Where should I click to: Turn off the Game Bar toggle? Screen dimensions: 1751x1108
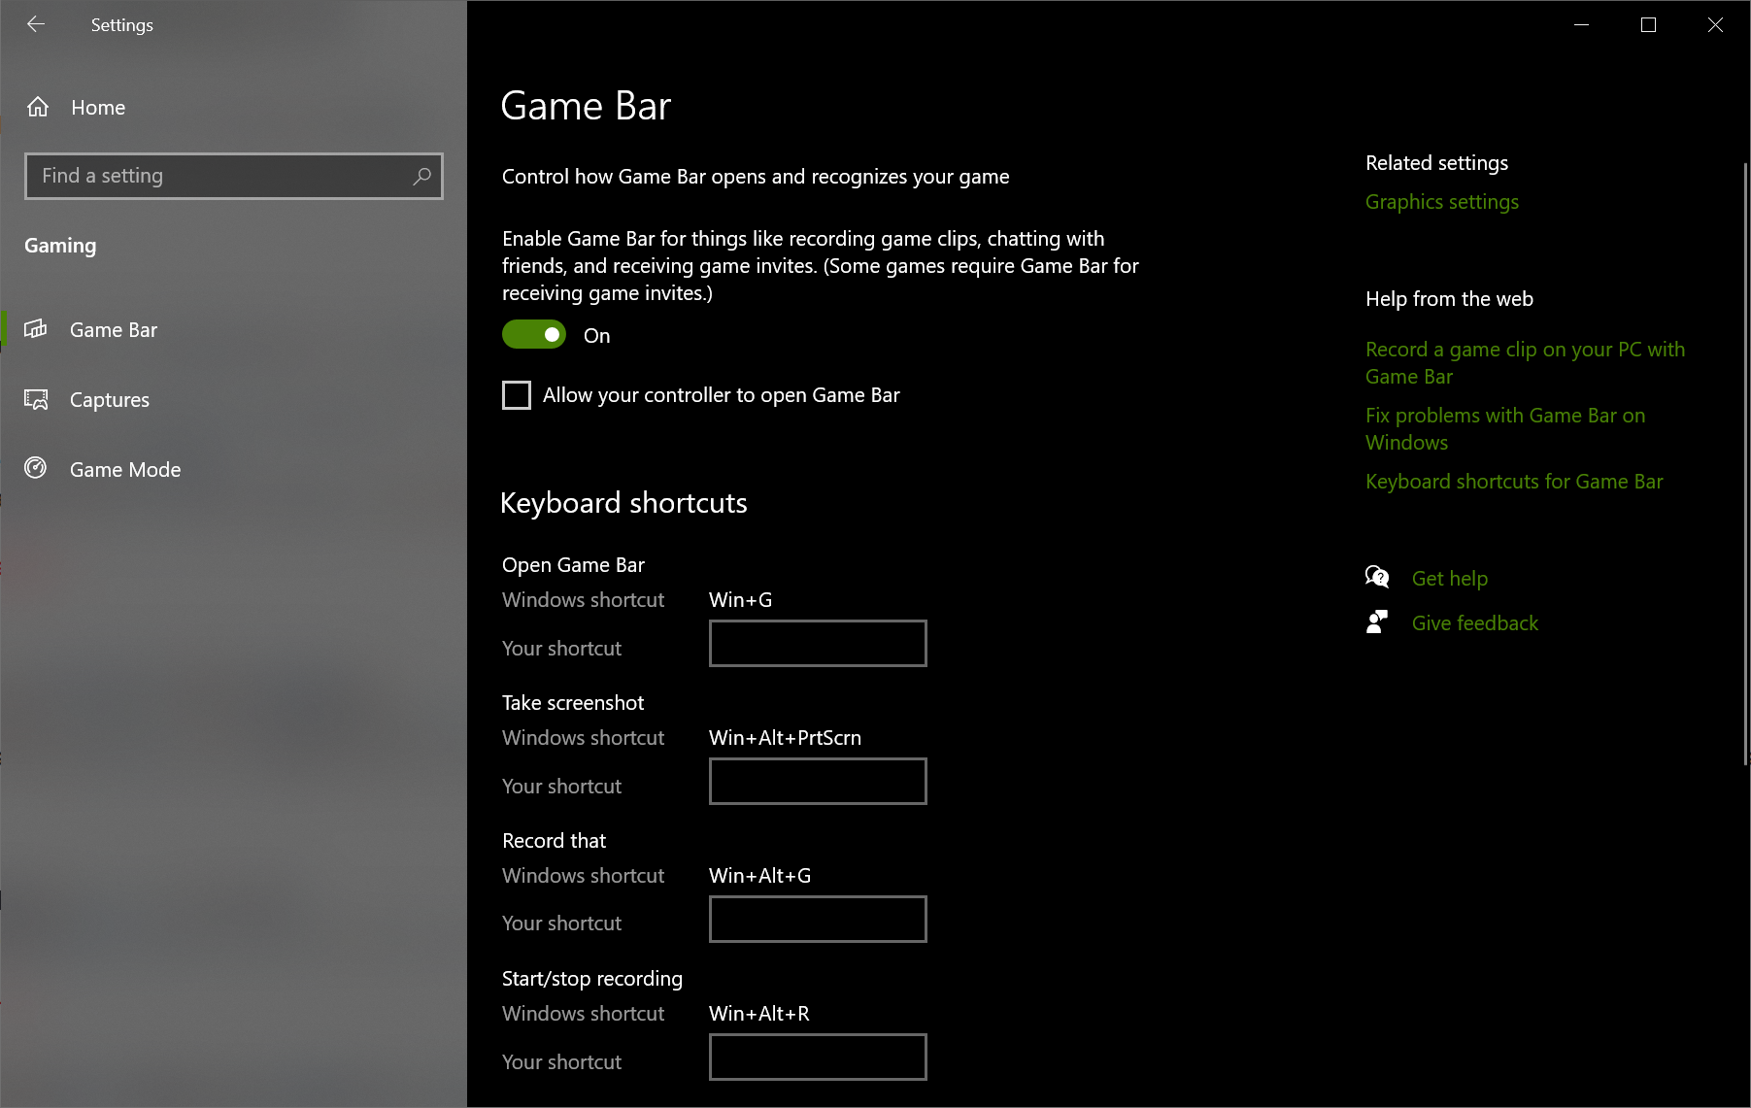coord(534,334)
